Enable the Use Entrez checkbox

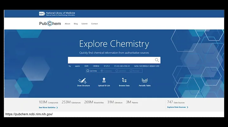(88, 71)
